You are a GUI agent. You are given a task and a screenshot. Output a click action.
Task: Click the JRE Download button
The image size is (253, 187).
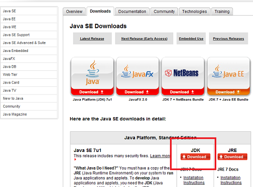[x=232, y=157]
